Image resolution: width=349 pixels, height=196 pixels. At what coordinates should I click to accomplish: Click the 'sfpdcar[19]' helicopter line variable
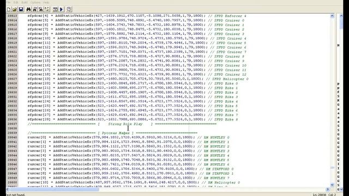pyautogui.click(x=39, y=79)
